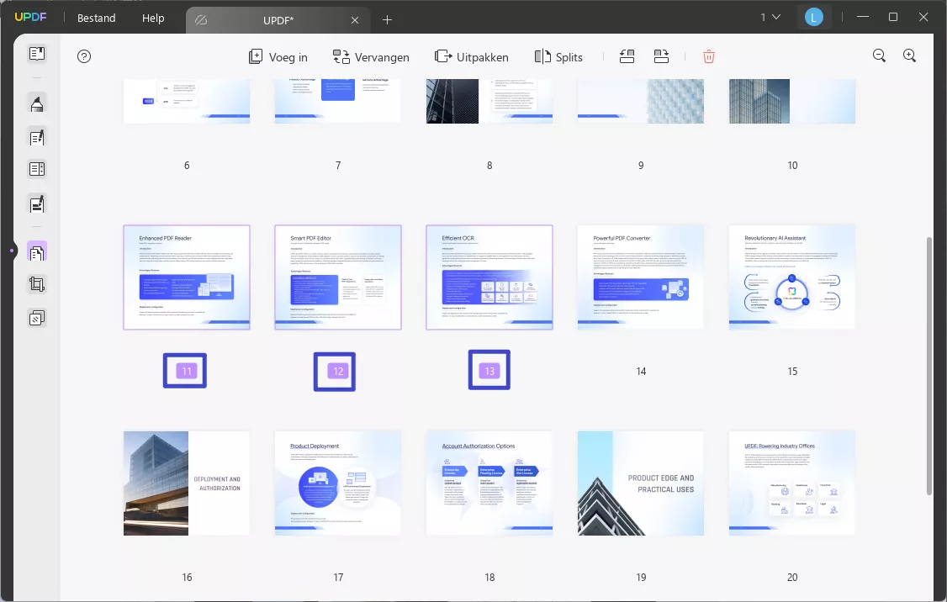Click the highlighted page number 13

pos(489,372)
